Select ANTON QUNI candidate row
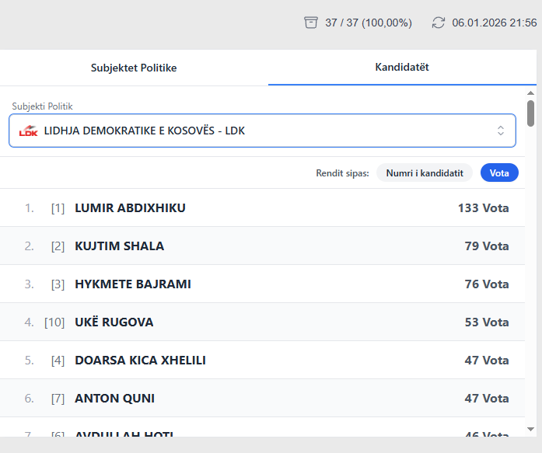542x453 pixels. pos(114,398)
